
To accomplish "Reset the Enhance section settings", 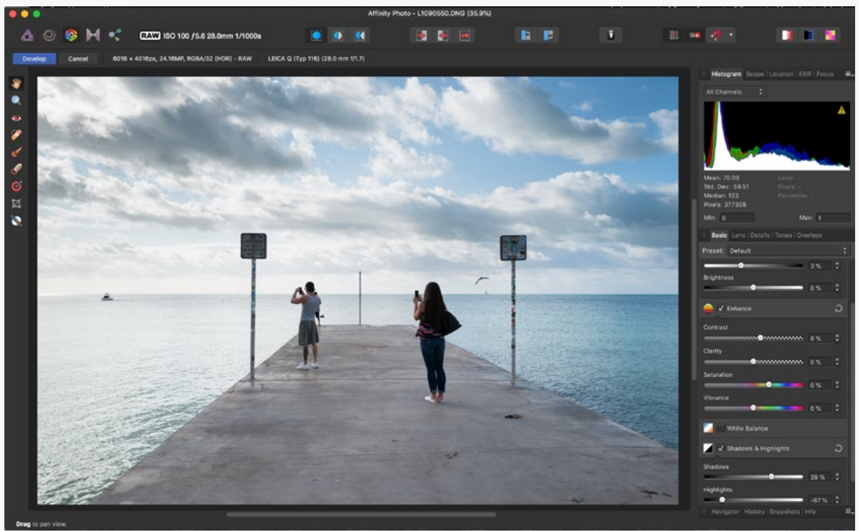I will point(838,308).
